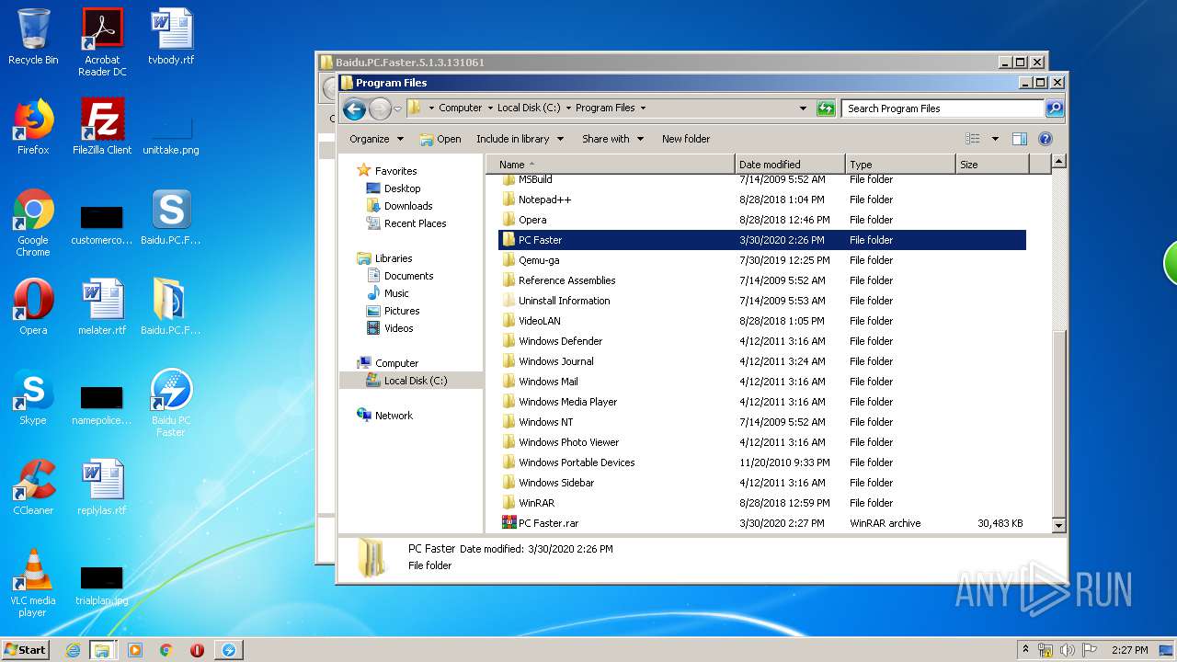Select the Google Chrome desktop shortcut
1177x662 pixels.
[x=33, y=223]
